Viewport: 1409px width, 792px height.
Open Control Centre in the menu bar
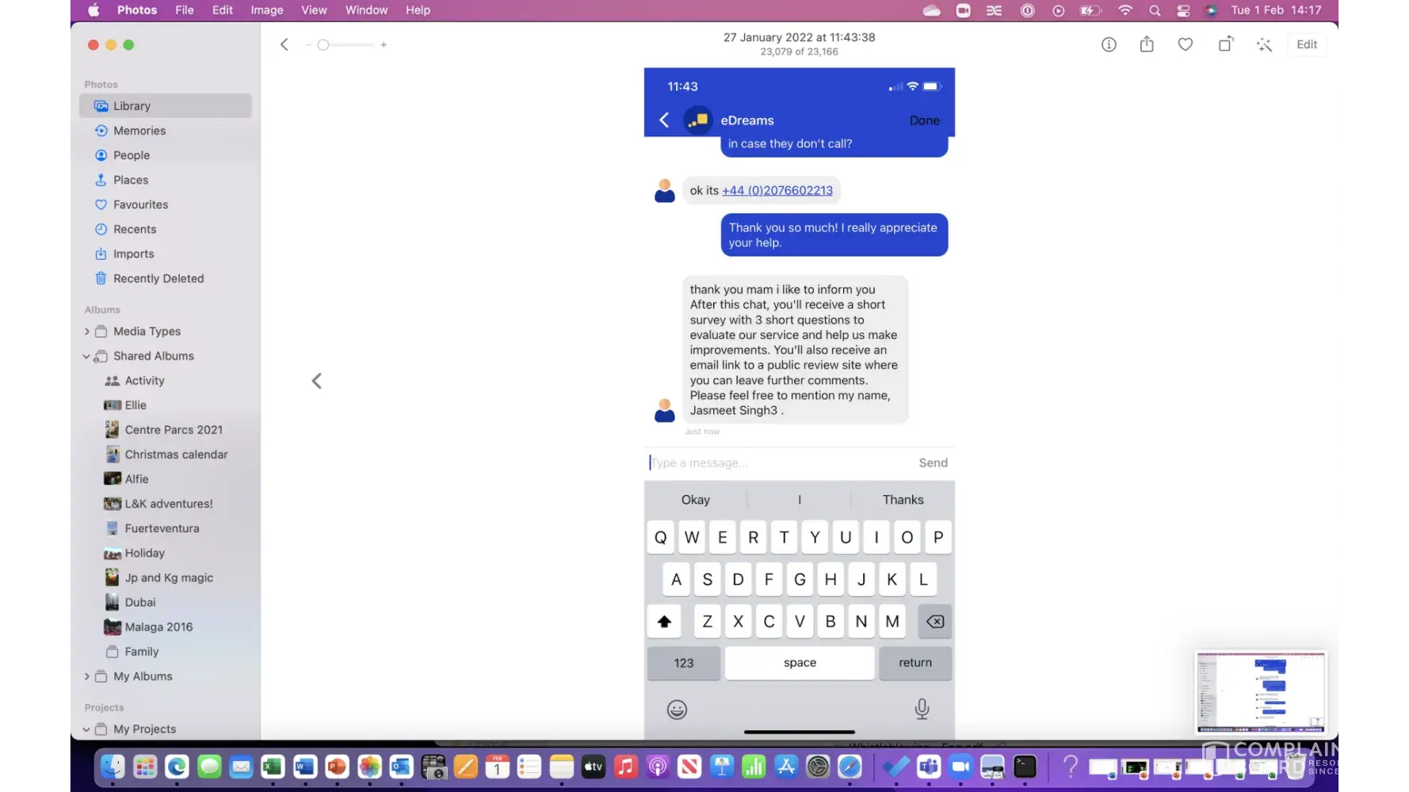[1183, 10]
